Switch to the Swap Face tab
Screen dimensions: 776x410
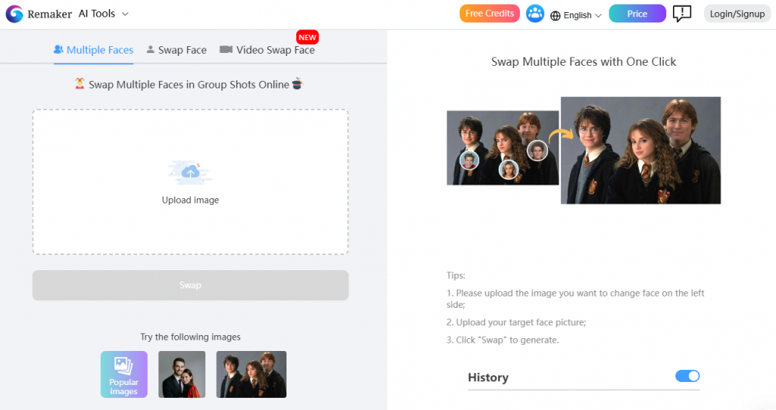click(176, 50)
